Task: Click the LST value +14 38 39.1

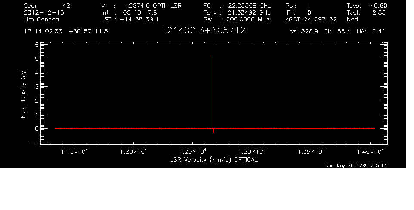Action: pyautogui.click(x=139, y=20)
